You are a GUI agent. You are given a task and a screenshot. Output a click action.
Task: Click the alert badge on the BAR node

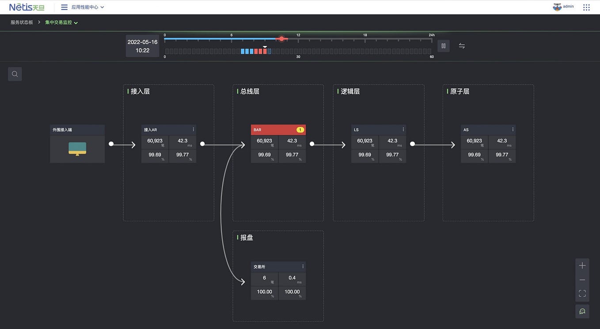tap(300, 129)
